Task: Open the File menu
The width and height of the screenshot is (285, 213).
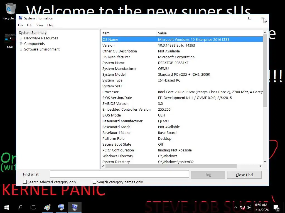Action: tap(21, 25)
